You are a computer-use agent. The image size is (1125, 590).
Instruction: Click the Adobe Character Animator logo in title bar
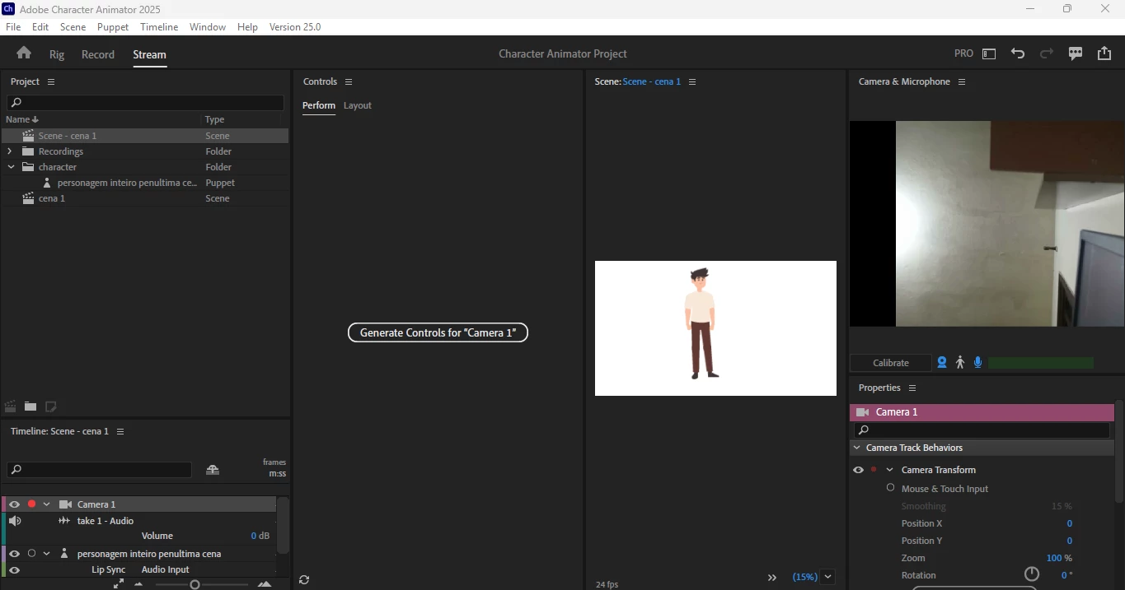click(x=8, y=9)
